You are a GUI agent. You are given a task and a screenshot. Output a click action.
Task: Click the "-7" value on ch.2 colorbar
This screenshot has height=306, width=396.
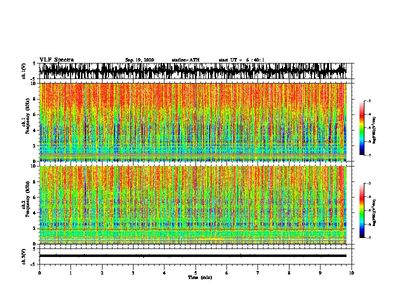[x=369, y=237]
